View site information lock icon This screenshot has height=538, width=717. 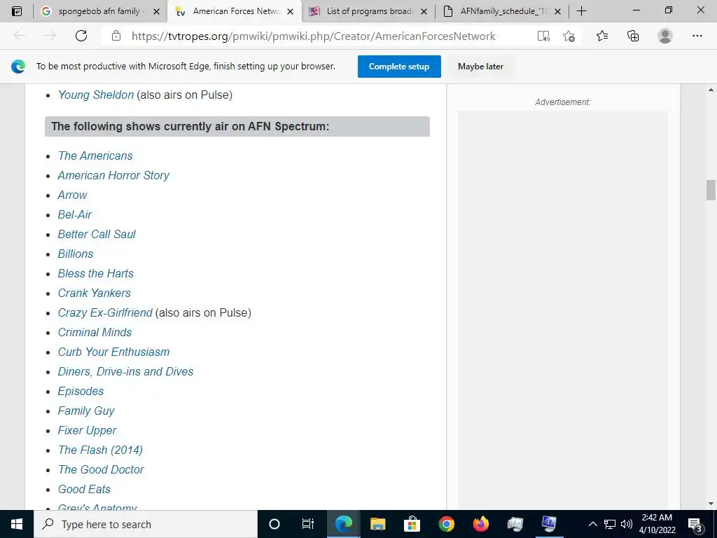[x=116, y=36]
